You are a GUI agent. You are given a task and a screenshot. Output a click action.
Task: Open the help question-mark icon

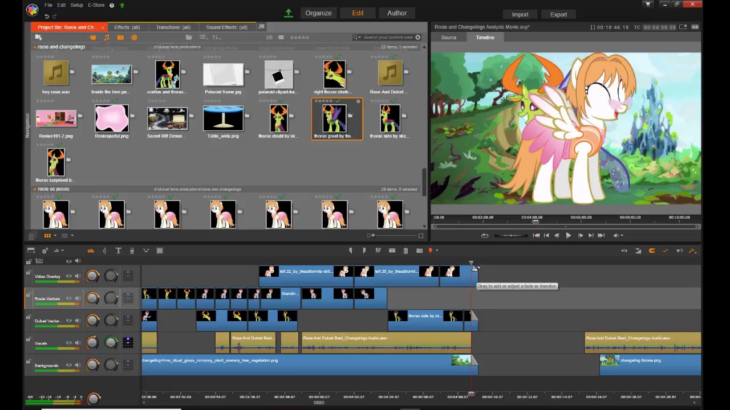tap(112, 5)
